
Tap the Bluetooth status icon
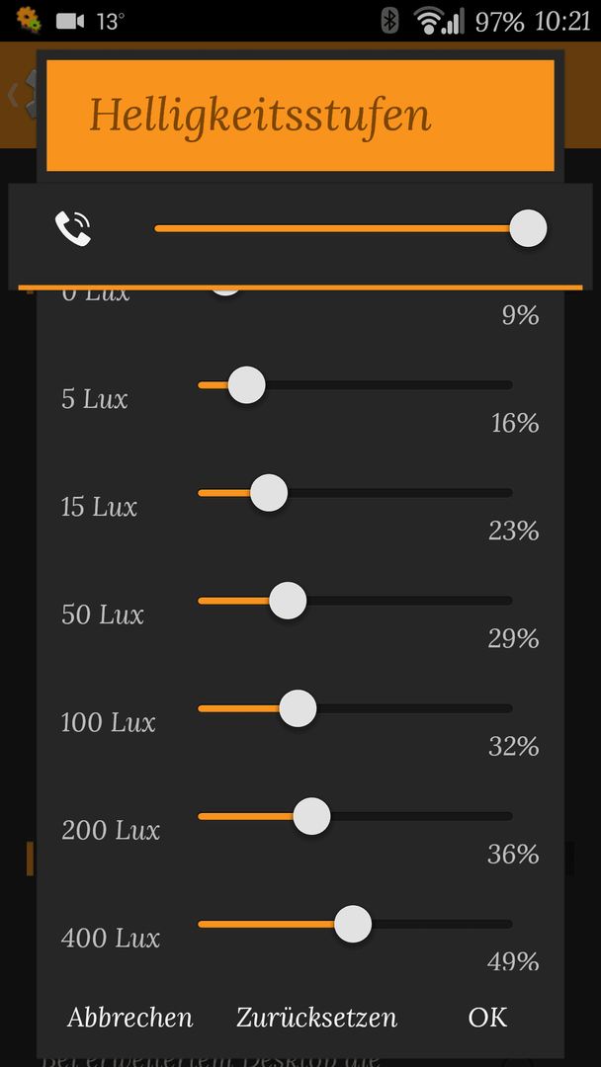coord(389,21)
